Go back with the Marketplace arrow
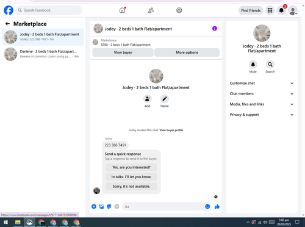This screenshot has height=227, width=305. tap(7, 24)
